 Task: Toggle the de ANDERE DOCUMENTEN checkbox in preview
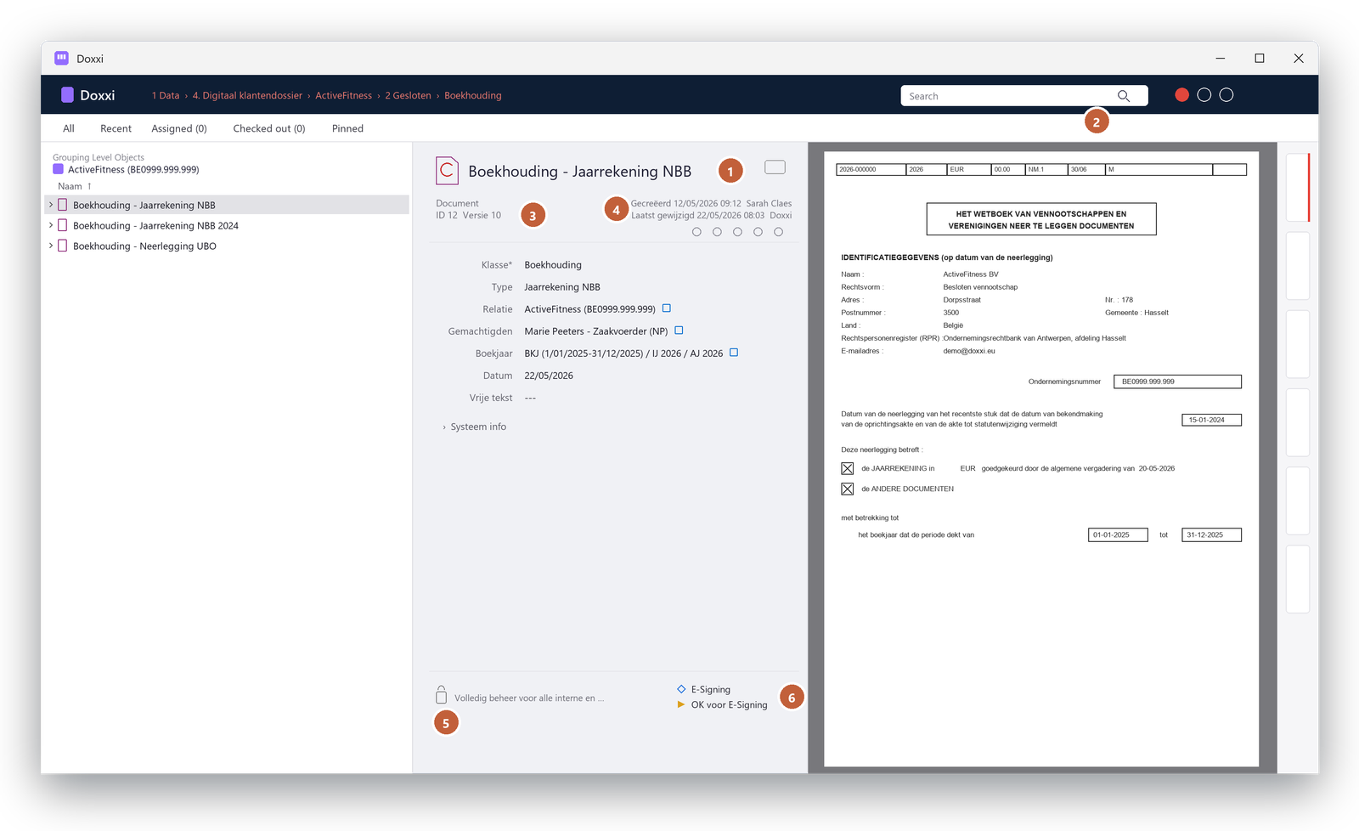click(x=847, y=489)
